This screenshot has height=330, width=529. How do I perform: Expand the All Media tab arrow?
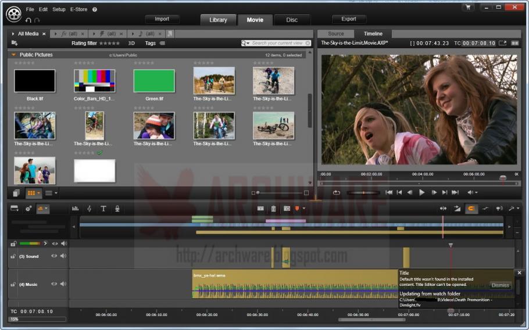[x=13, y=34]
